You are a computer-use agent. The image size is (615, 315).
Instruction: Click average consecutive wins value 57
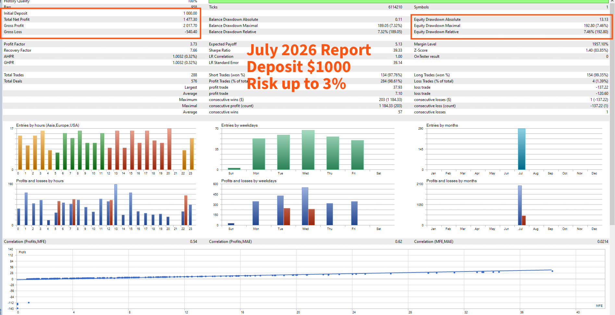[400, 112]
